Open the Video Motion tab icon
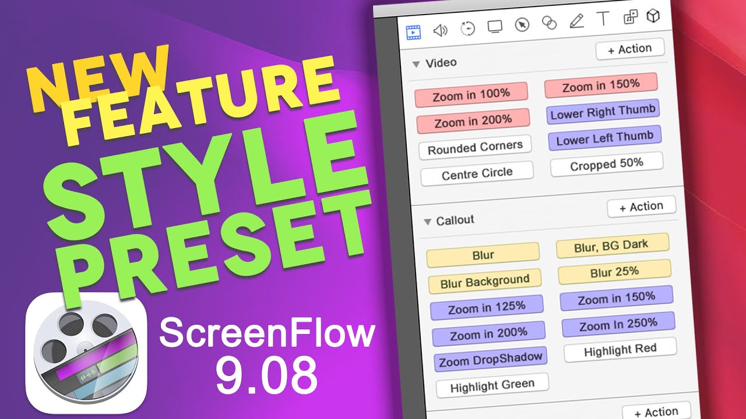 pos(467,29)
